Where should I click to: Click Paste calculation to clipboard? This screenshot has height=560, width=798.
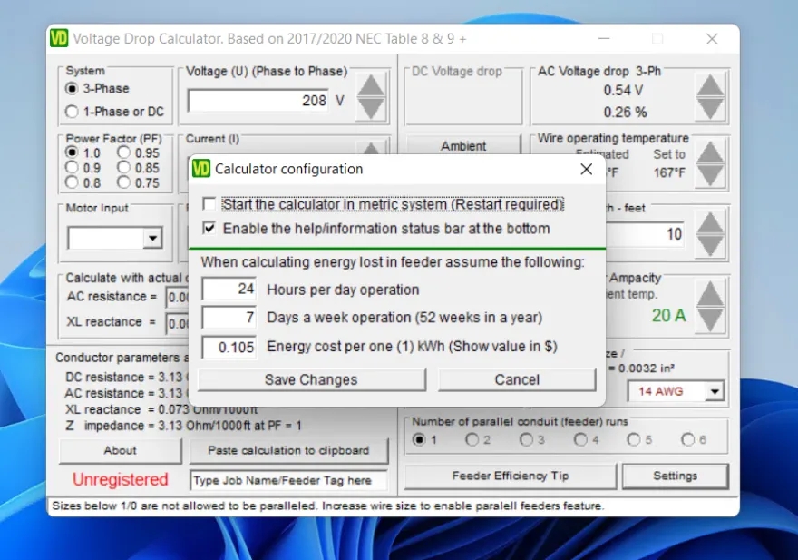click(288, 450)
